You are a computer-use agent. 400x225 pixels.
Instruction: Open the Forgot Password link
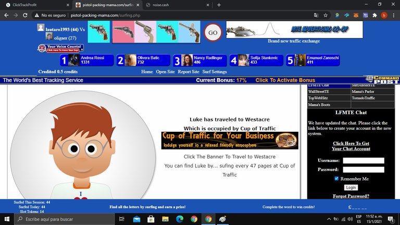pyautogui.click(x=351, y=196)
